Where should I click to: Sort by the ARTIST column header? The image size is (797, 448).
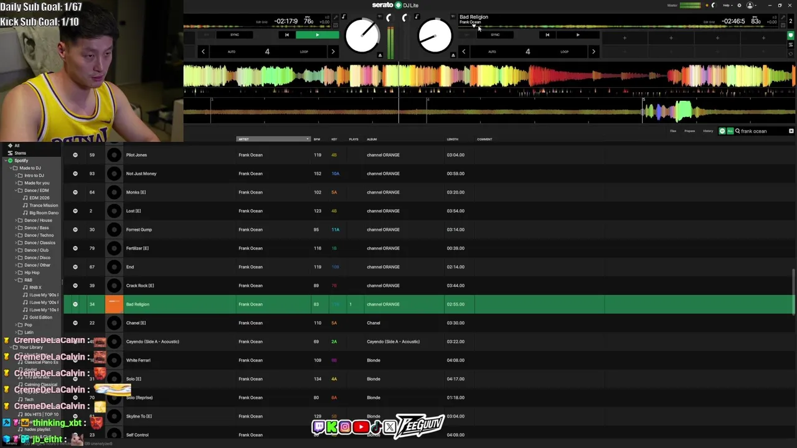pyautogui.click(x=273, y=139)
